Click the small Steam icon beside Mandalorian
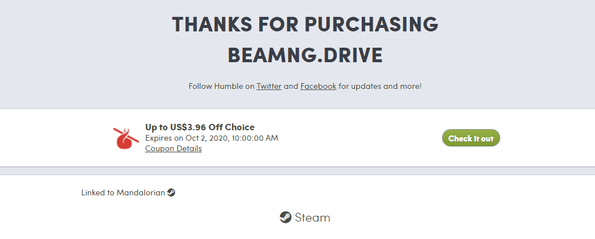Viewport: 595px width, 239px height. 171,192
